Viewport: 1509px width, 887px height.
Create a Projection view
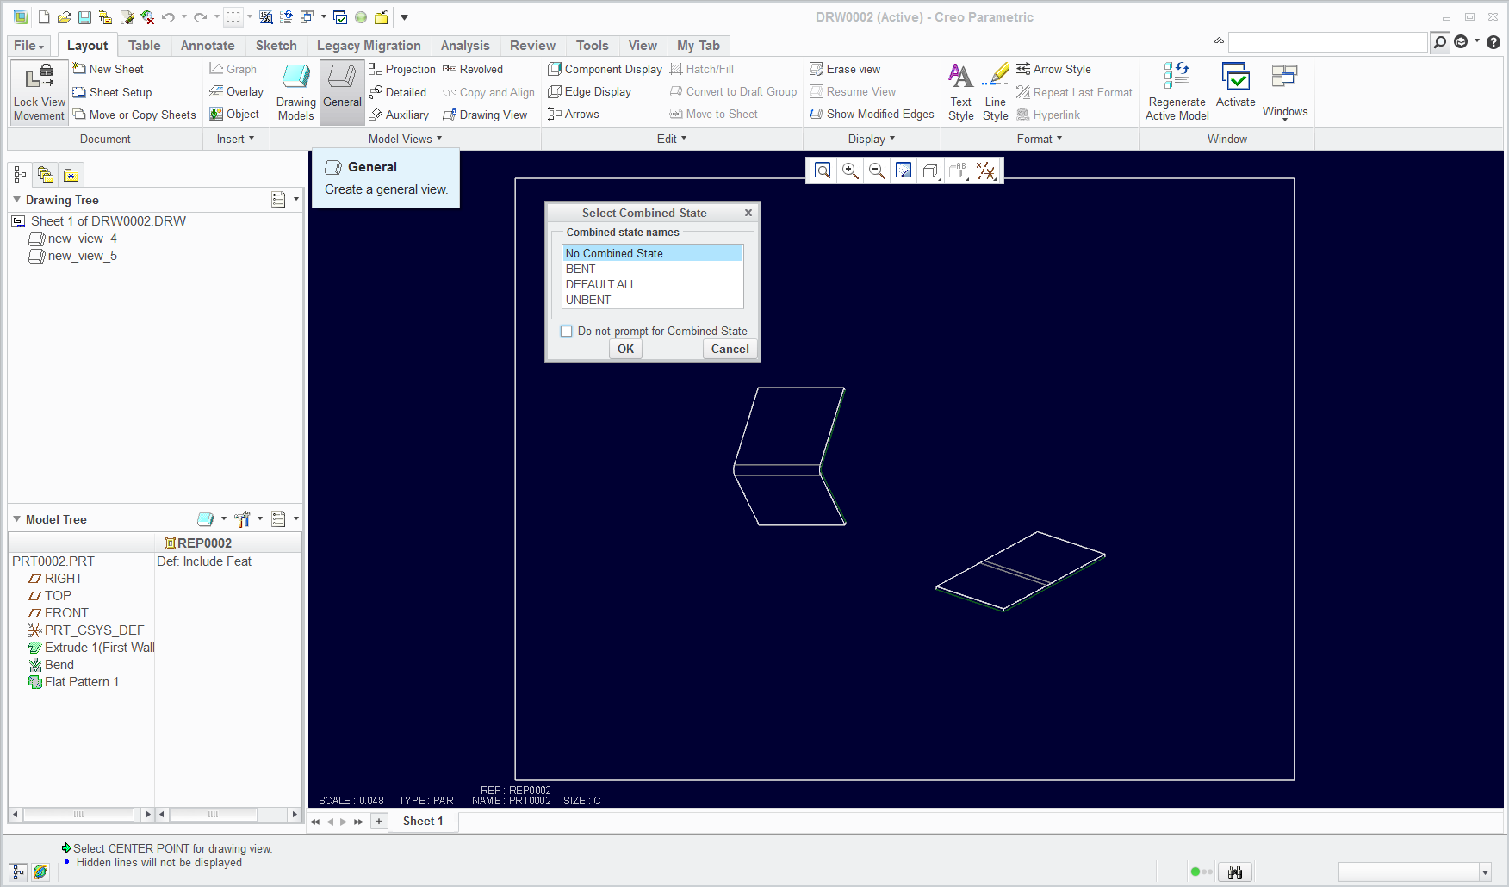(x=402, y=69)
